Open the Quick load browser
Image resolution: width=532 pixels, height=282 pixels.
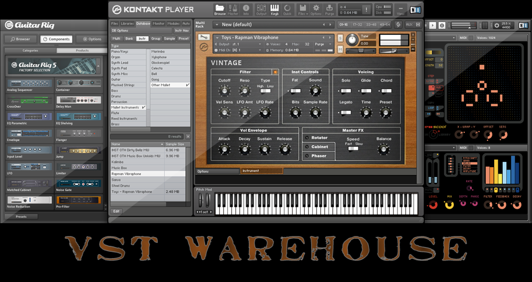pyautogui.click(x=287, y=9)
